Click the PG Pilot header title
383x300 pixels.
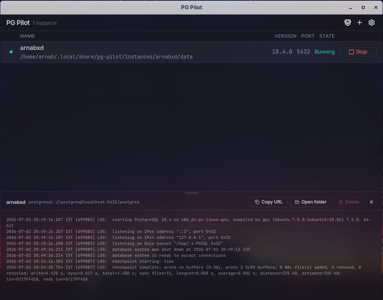18,23
